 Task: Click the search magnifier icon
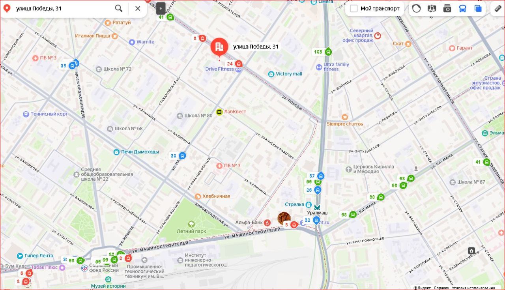tap(118, 8)
